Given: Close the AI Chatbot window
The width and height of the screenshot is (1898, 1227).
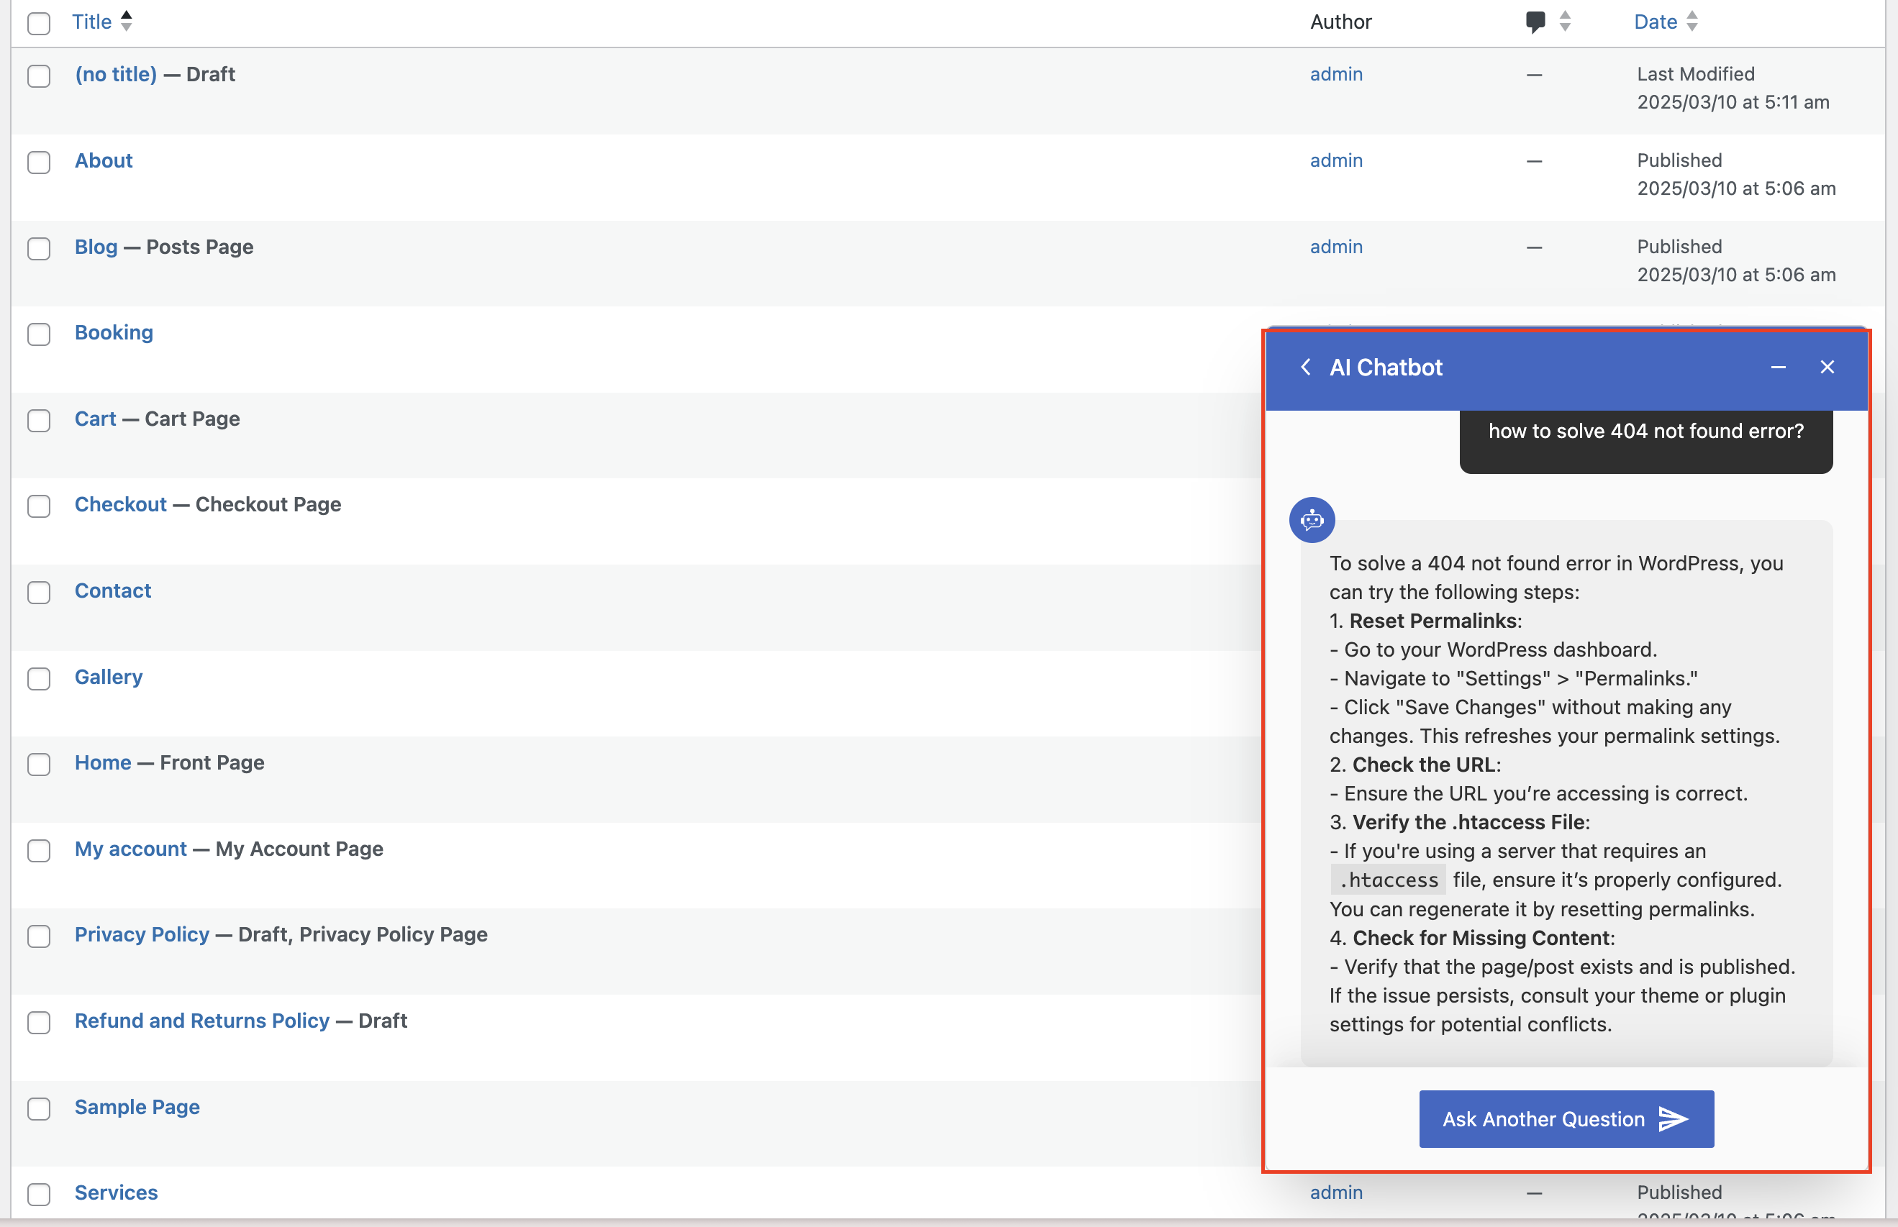Looking at the screenshot, I should click(1827, 368).
